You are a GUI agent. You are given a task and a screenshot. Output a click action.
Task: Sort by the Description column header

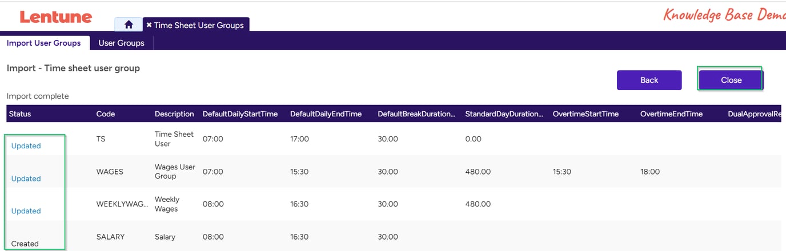coord(174,114)
